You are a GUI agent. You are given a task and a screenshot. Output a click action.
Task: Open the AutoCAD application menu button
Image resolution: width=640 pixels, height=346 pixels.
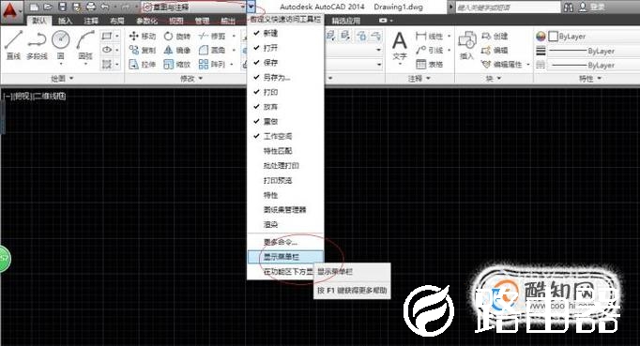point(11,11)
